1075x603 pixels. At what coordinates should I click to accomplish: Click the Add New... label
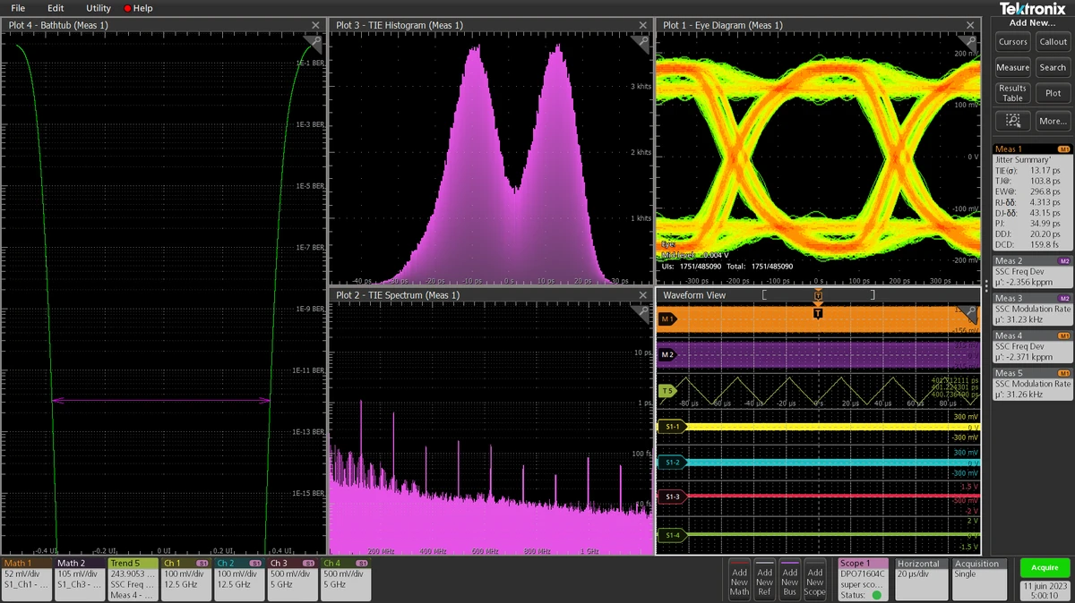[1033, 23]
